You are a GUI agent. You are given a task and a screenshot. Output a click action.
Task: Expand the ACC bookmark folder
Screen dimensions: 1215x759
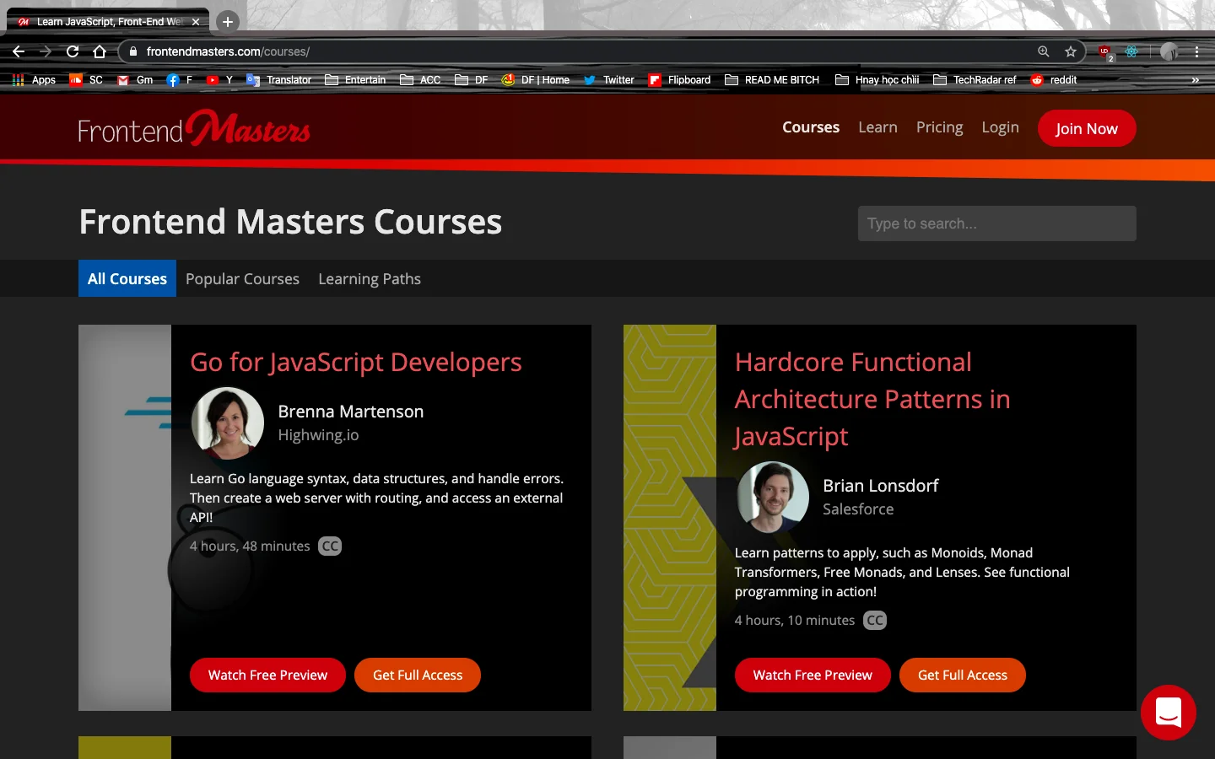coord(420,80)
